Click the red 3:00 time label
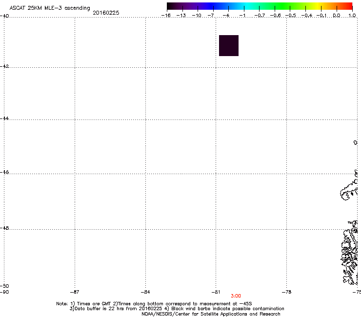The width and height of the screenshot is (361, 317). pos(236,296)
